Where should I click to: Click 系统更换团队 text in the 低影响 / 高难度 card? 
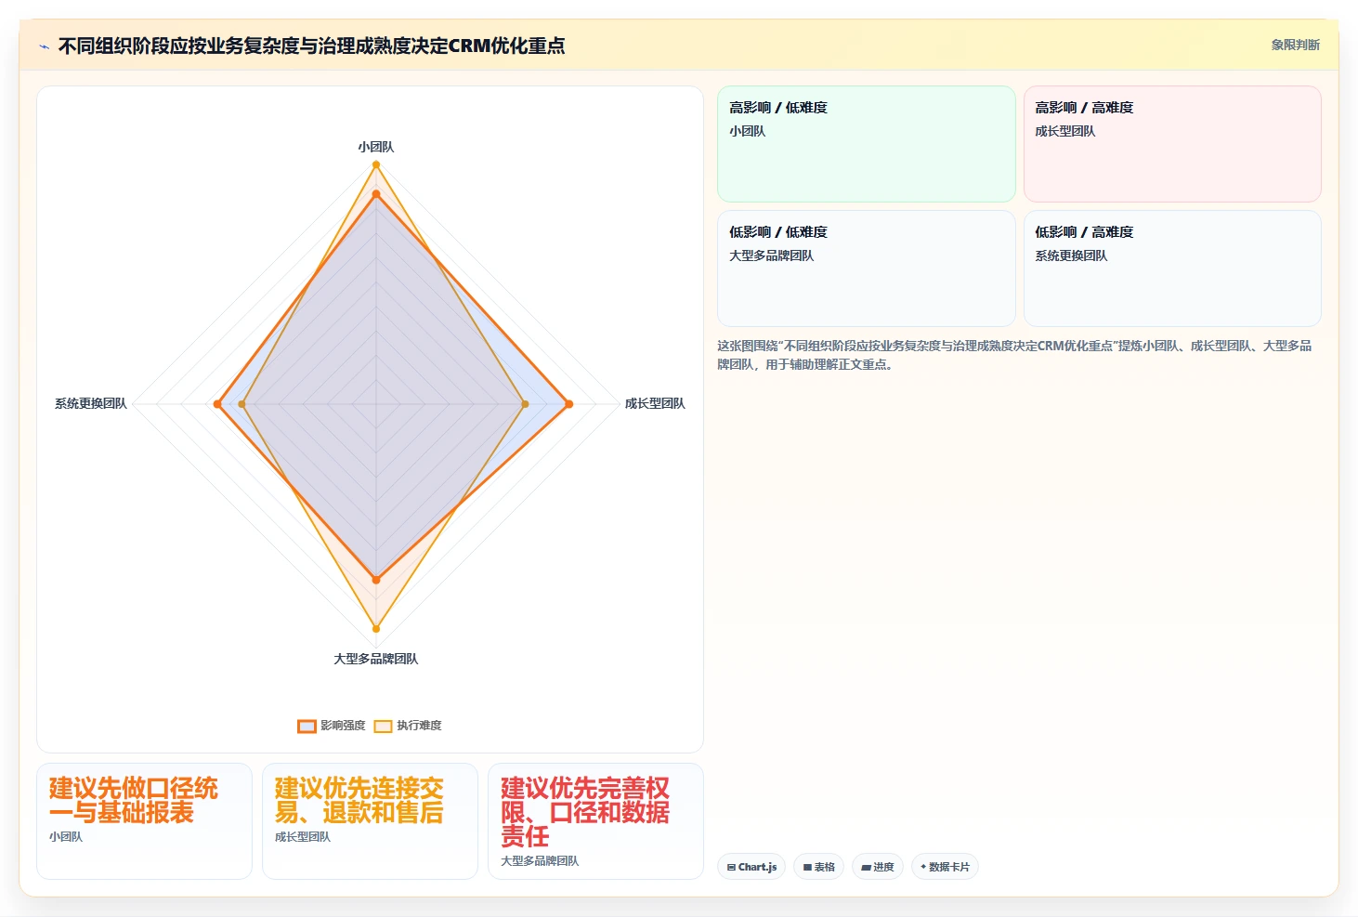(1071, 255)
